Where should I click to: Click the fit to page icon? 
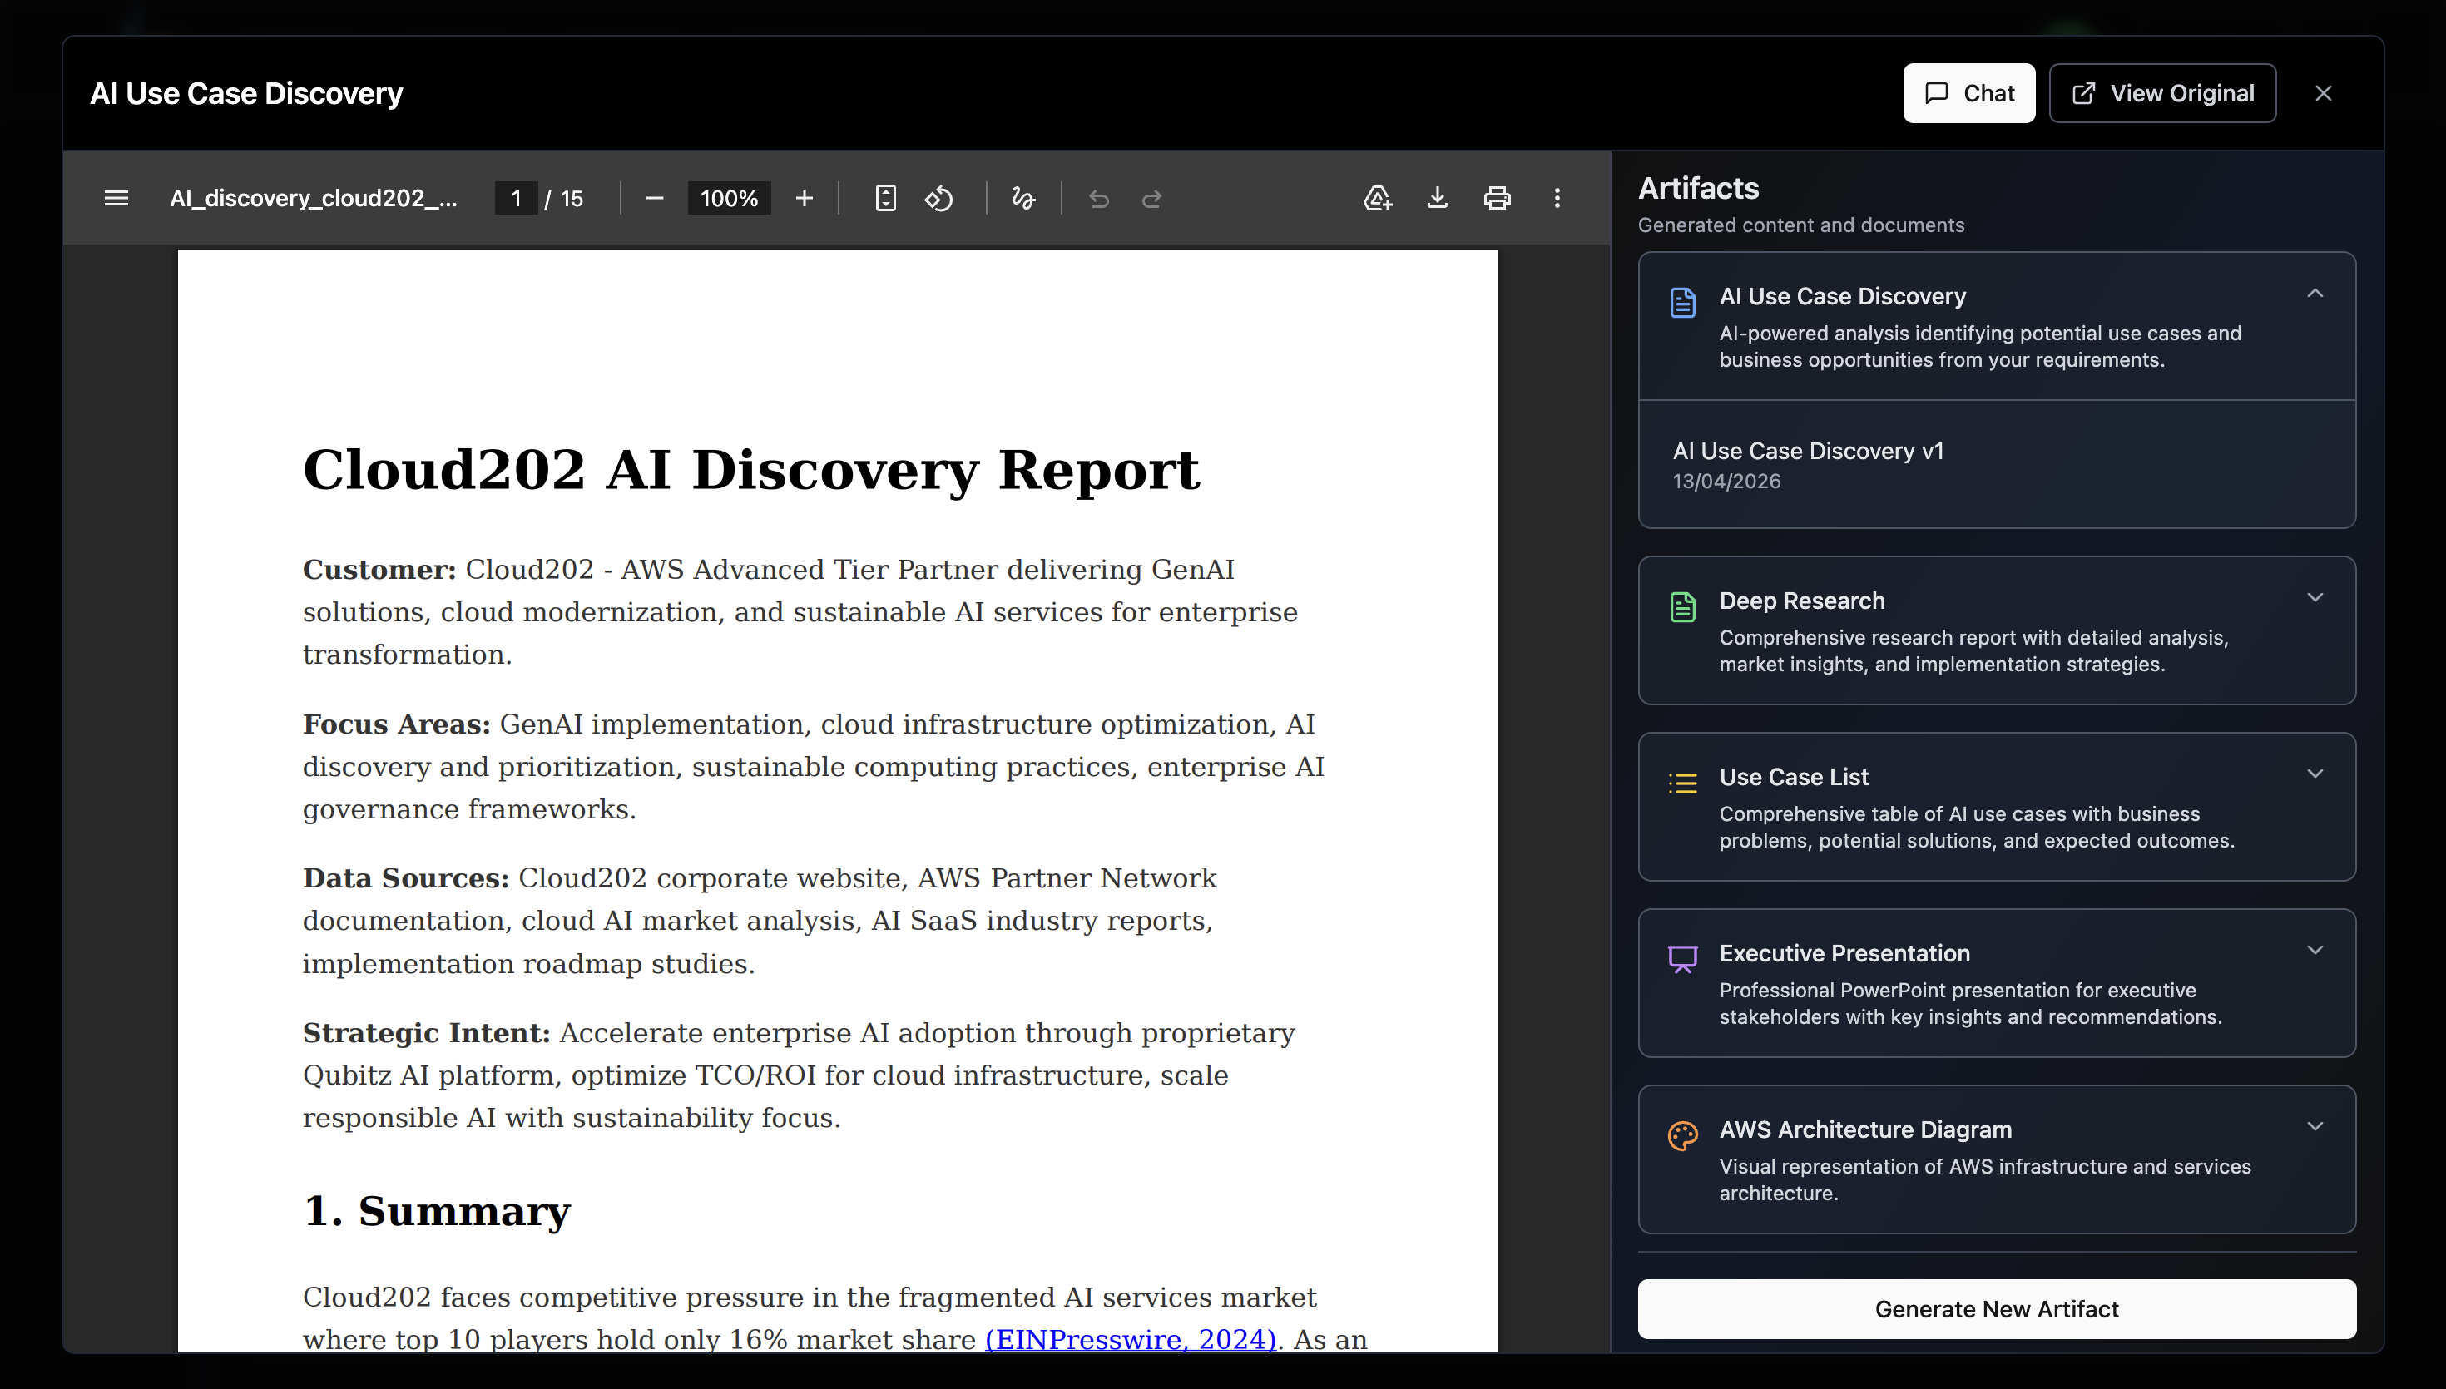click(885, 199)
